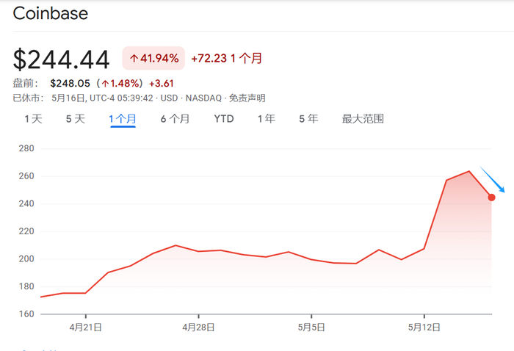Select the 1天 time range tab
This screenshot has width=514, height=351.
33,119
